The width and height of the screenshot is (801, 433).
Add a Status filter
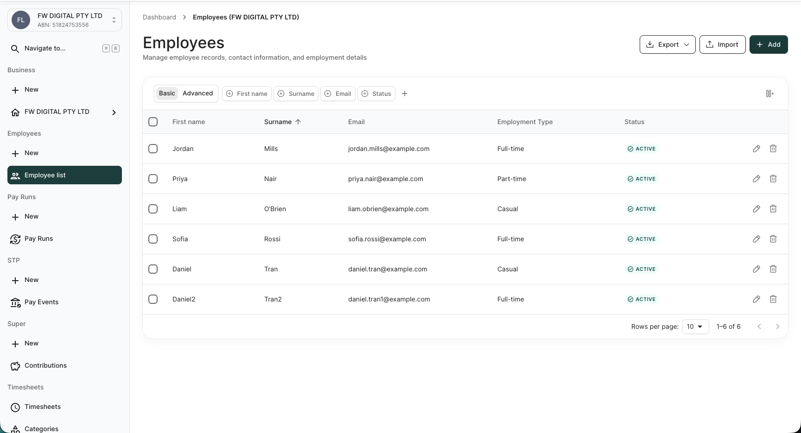click(376, 94)
